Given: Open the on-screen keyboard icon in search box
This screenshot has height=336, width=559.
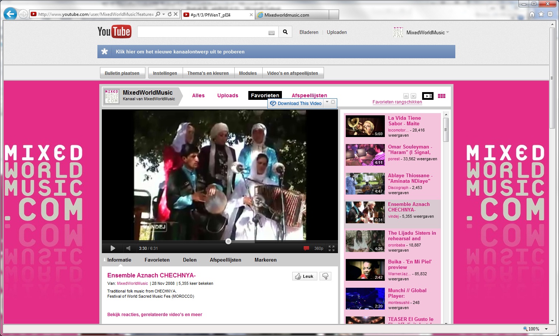Looking at the screenshot, I should point(272,33).
